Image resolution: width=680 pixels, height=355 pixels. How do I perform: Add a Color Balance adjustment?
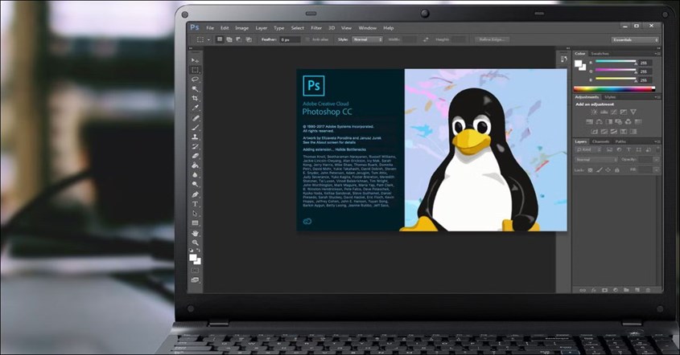coord(599,121)
